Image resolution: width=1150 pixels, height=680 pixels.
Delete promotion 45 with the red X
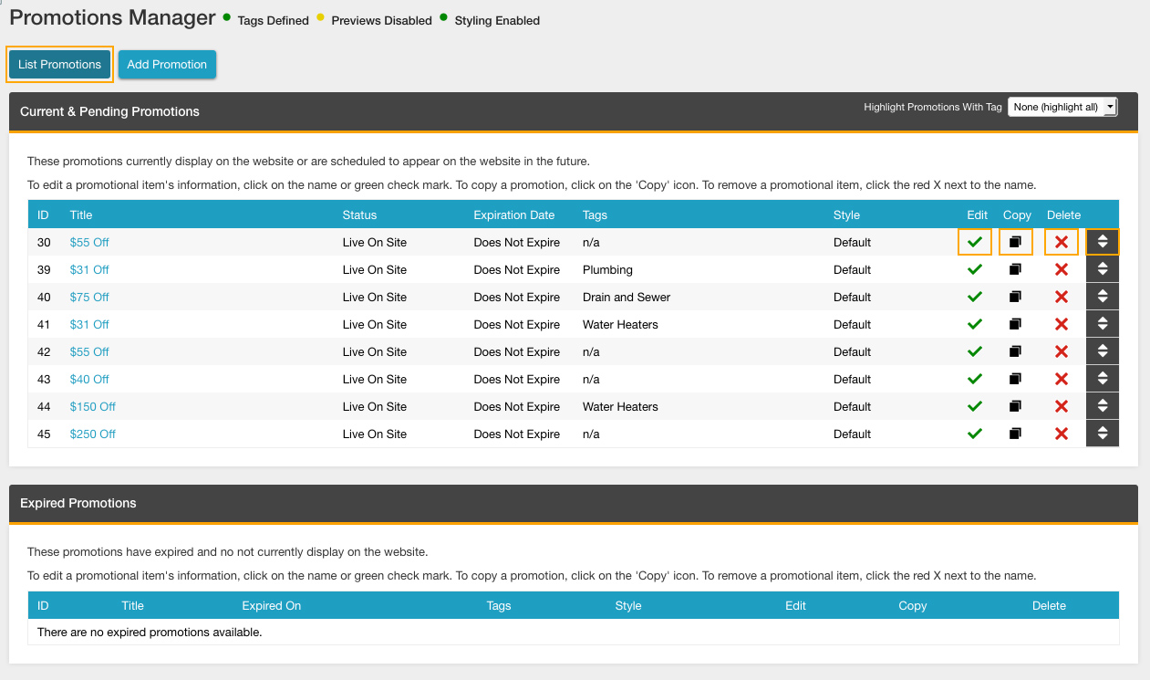point(1061,434)
